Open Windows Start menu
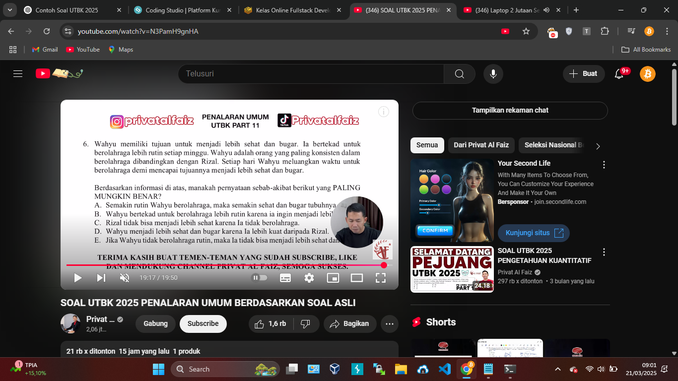The width and height of the screenshot is (678, 381). tap(158, 369)
